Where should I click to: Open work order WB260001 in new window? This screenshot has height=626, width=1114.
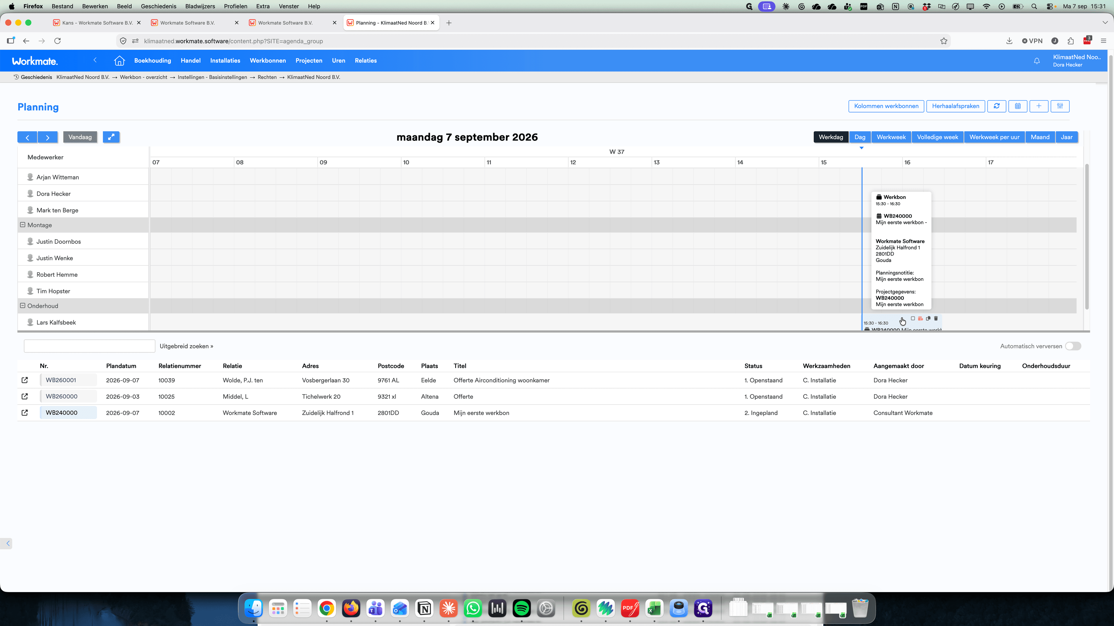click(x=25, y=380)
